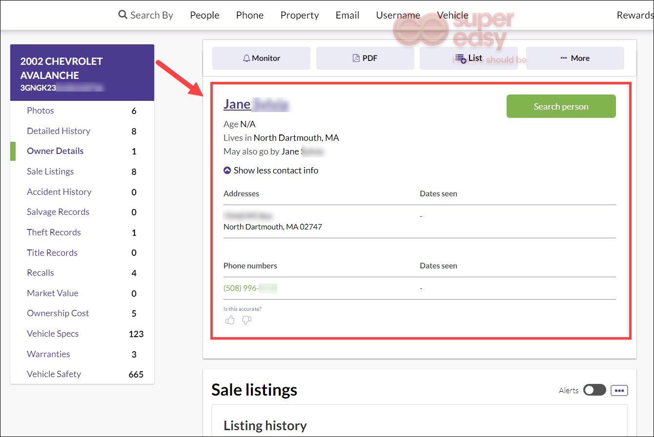Click the ellipsis icon beside More

click(x=564, y=58)
